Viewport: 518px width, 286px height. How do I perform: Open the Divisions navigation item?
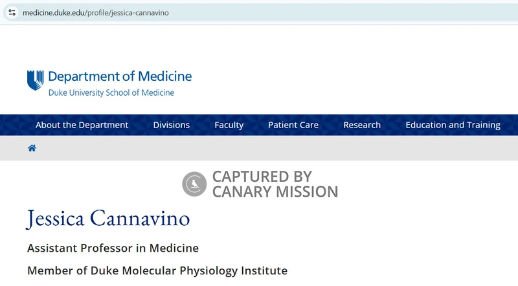click(172, 125)
